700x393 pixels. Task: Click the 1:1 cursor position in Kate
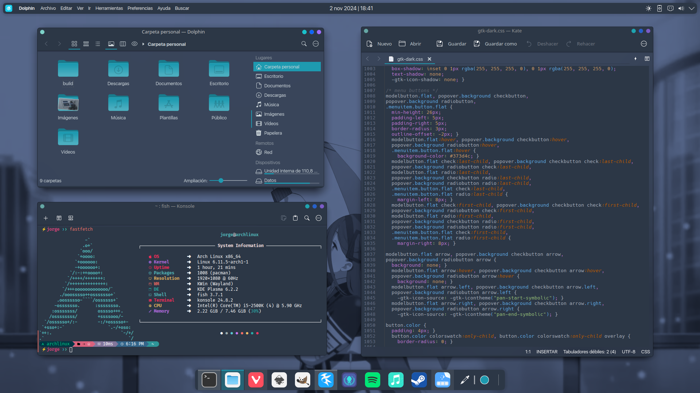(528, 352)
